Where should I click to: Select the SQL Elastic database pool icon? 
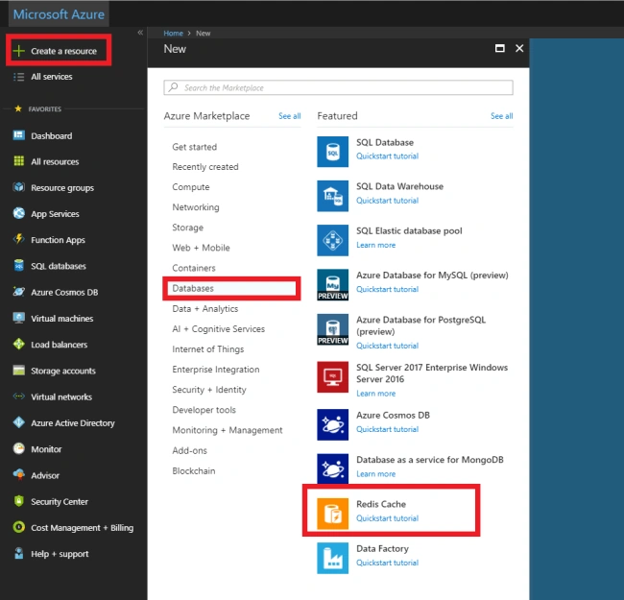point(333,240)
